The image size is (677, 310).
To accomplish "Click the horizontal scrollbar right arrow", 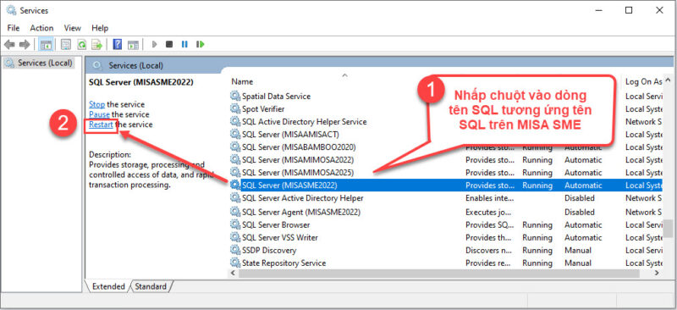I will [657, 274].
